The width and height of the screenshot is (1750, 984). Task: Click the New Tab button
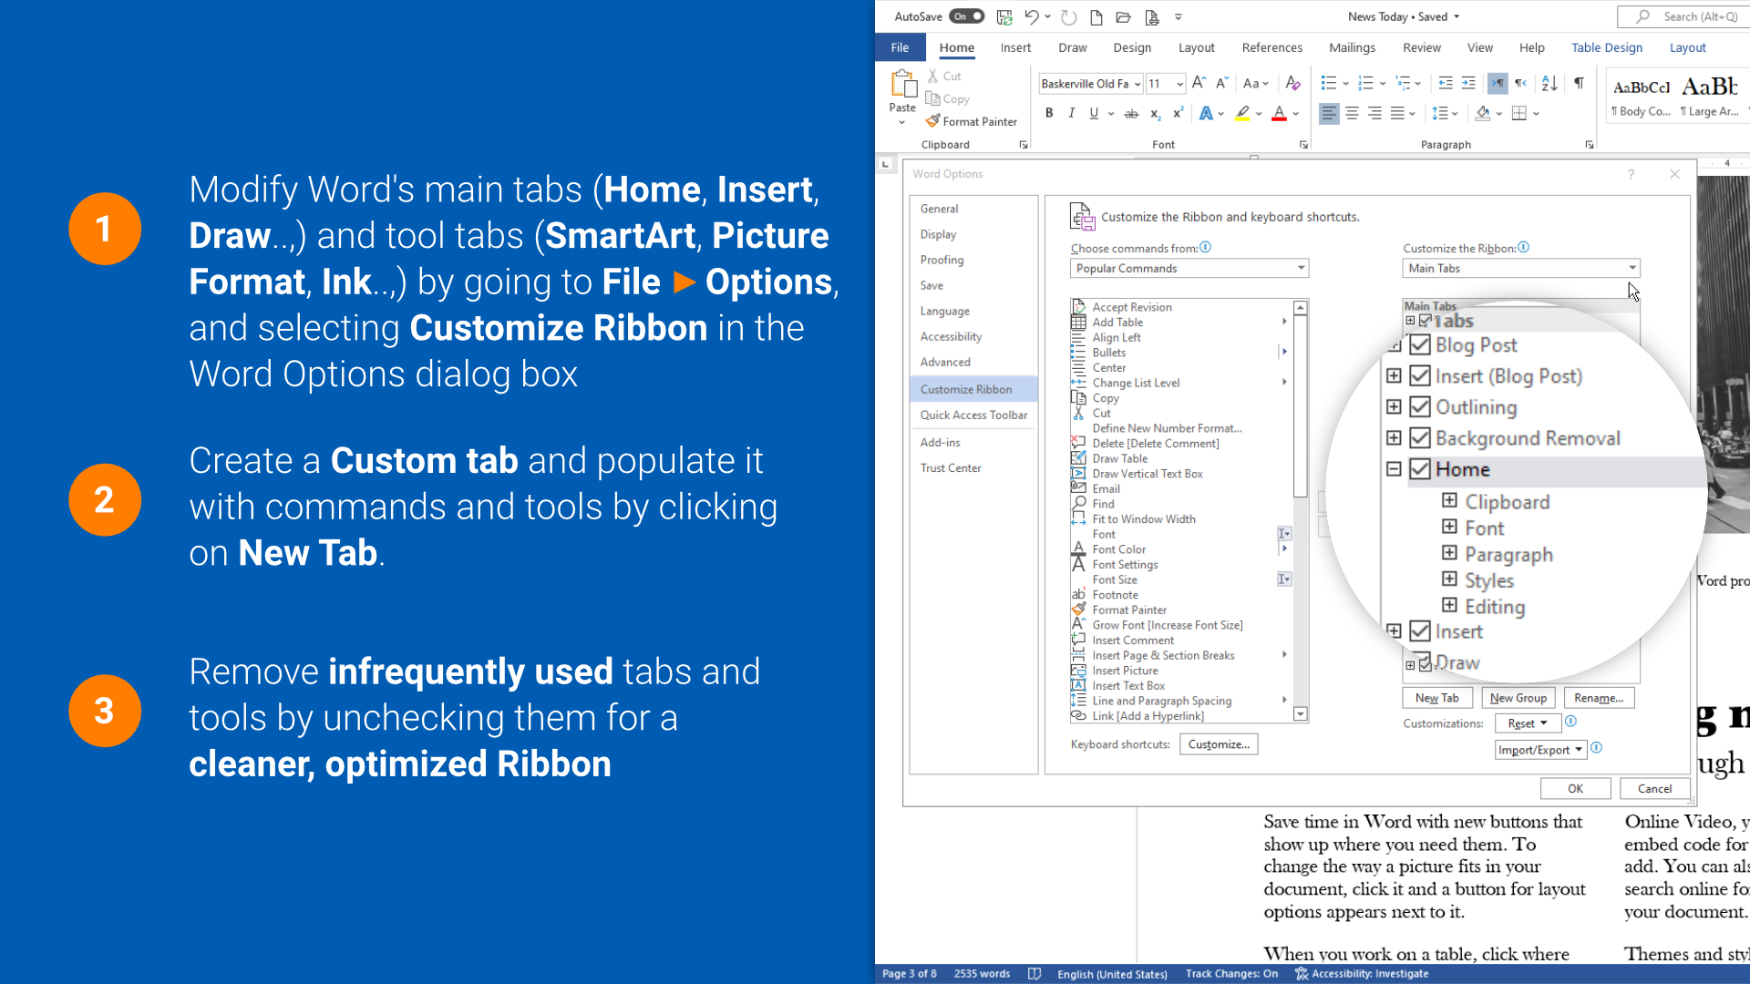click(1436, 698)
